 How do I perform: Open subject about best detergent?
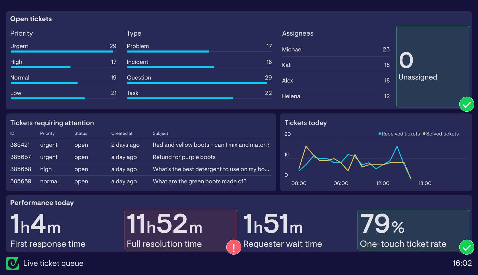click(x=211, y=169)
